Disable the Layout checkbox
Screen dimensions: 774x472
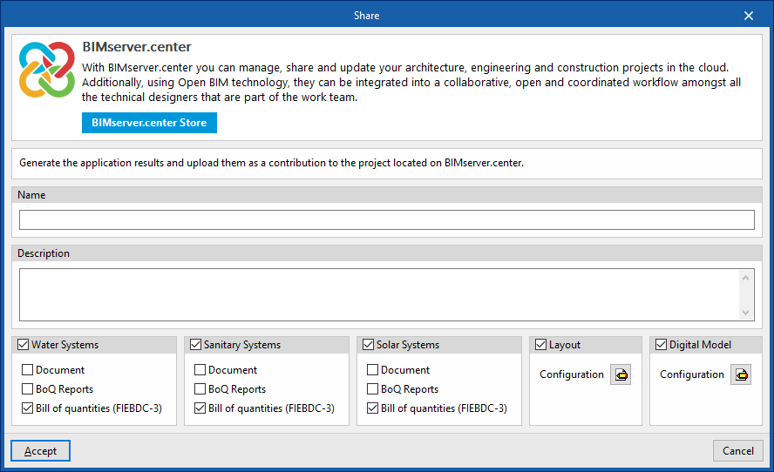tap(541, 345)
